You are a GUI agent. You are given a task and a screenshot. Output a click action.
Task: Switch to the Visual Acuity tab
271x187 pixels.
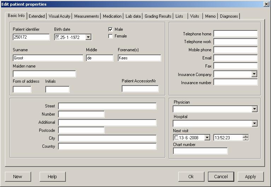59,16
